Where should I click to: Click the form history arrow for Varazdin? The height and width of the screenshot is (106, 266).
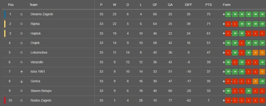[224, 62]
